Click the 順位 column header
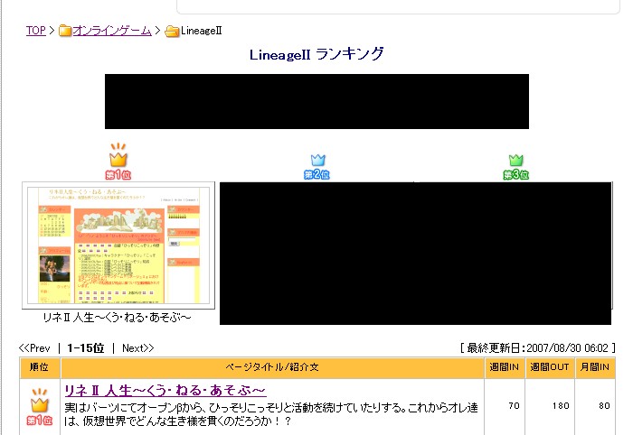The width and height of the screenshot is (633, 435). coord(40,367)
